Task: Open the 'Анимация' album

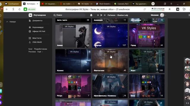Action: tap(110, 20)
